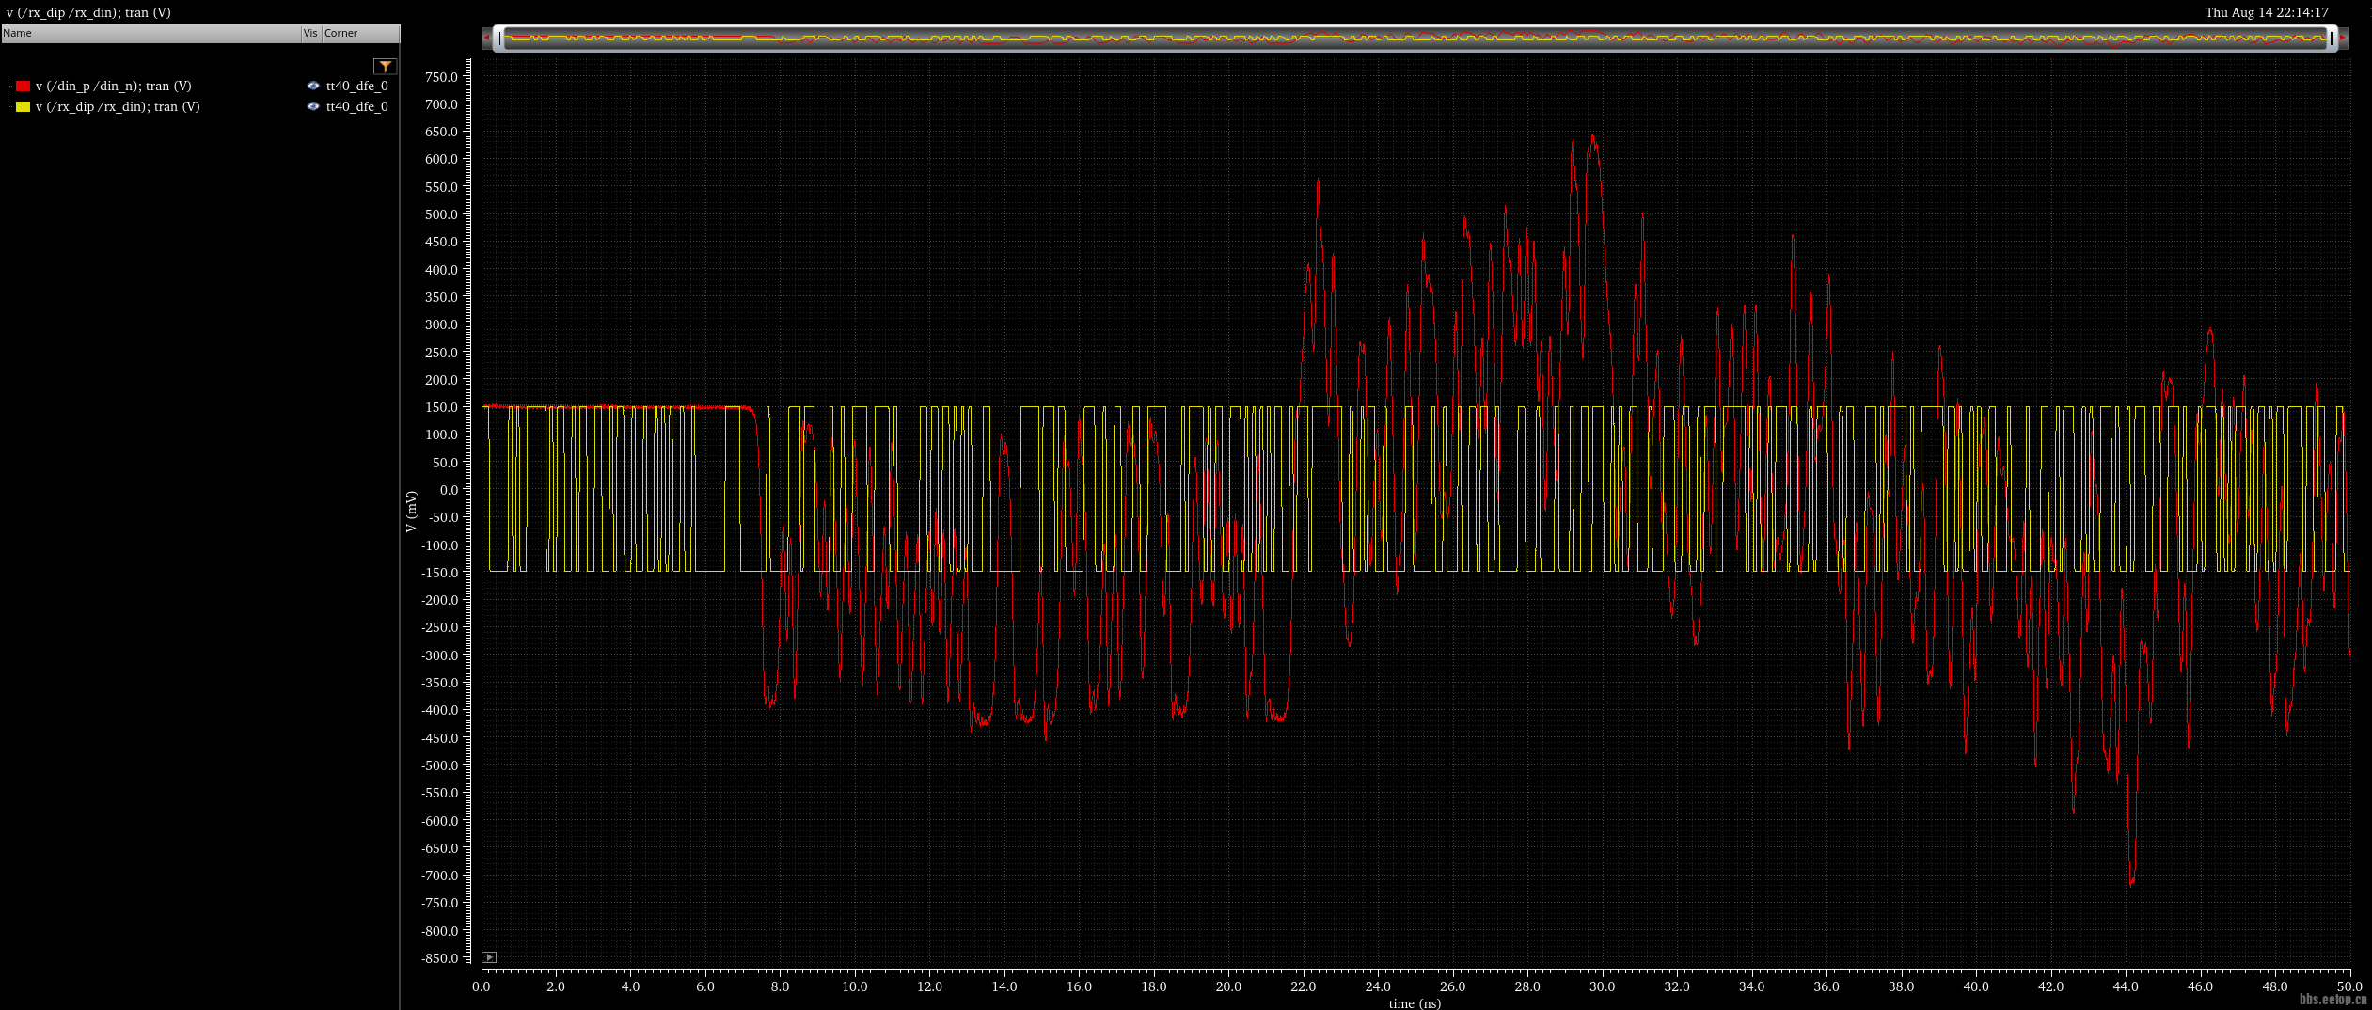Screen dimensions: 2372x1010
Task: Click the 750.0 y-axis tick label
Action: click(441, 77)
